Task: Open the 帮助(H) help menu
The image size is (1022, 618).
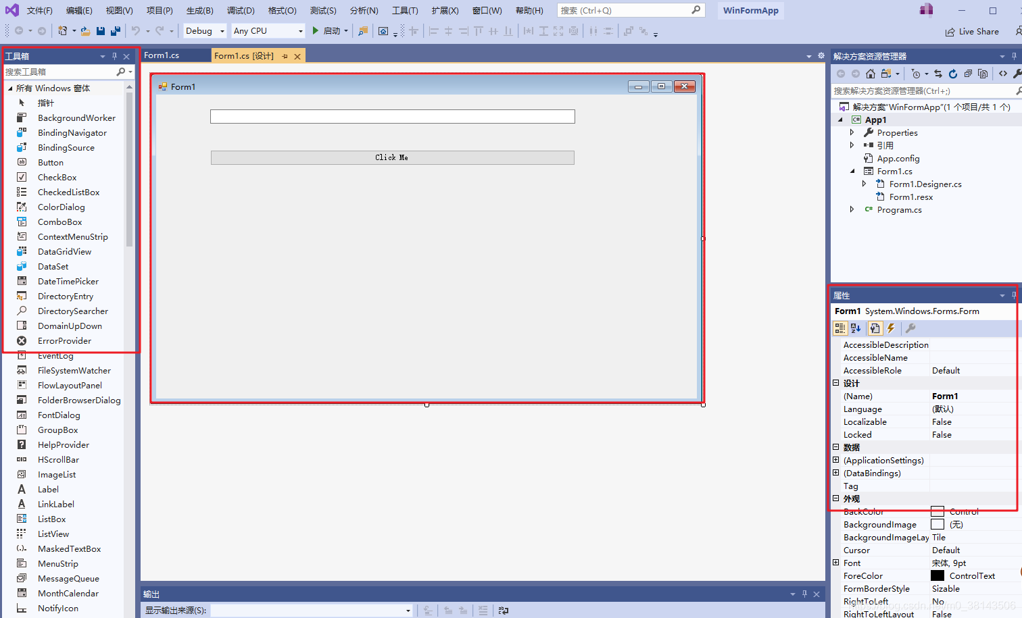Action: [x=529, y=11]
